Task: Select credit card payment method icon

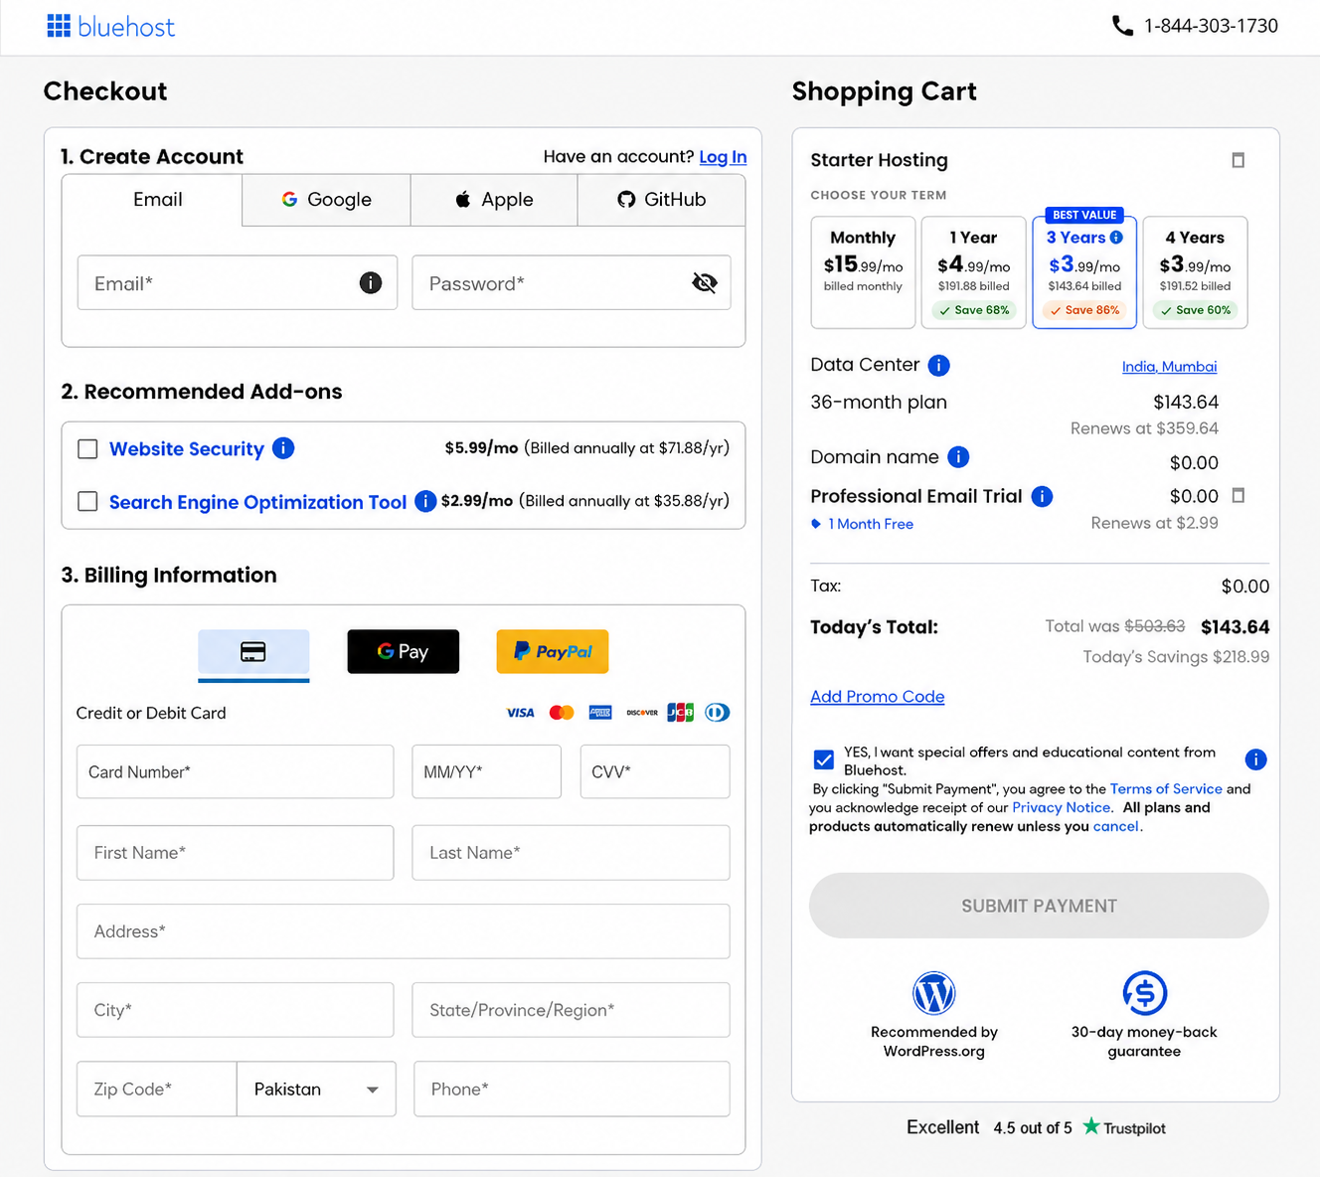Action: click(253, 652)
